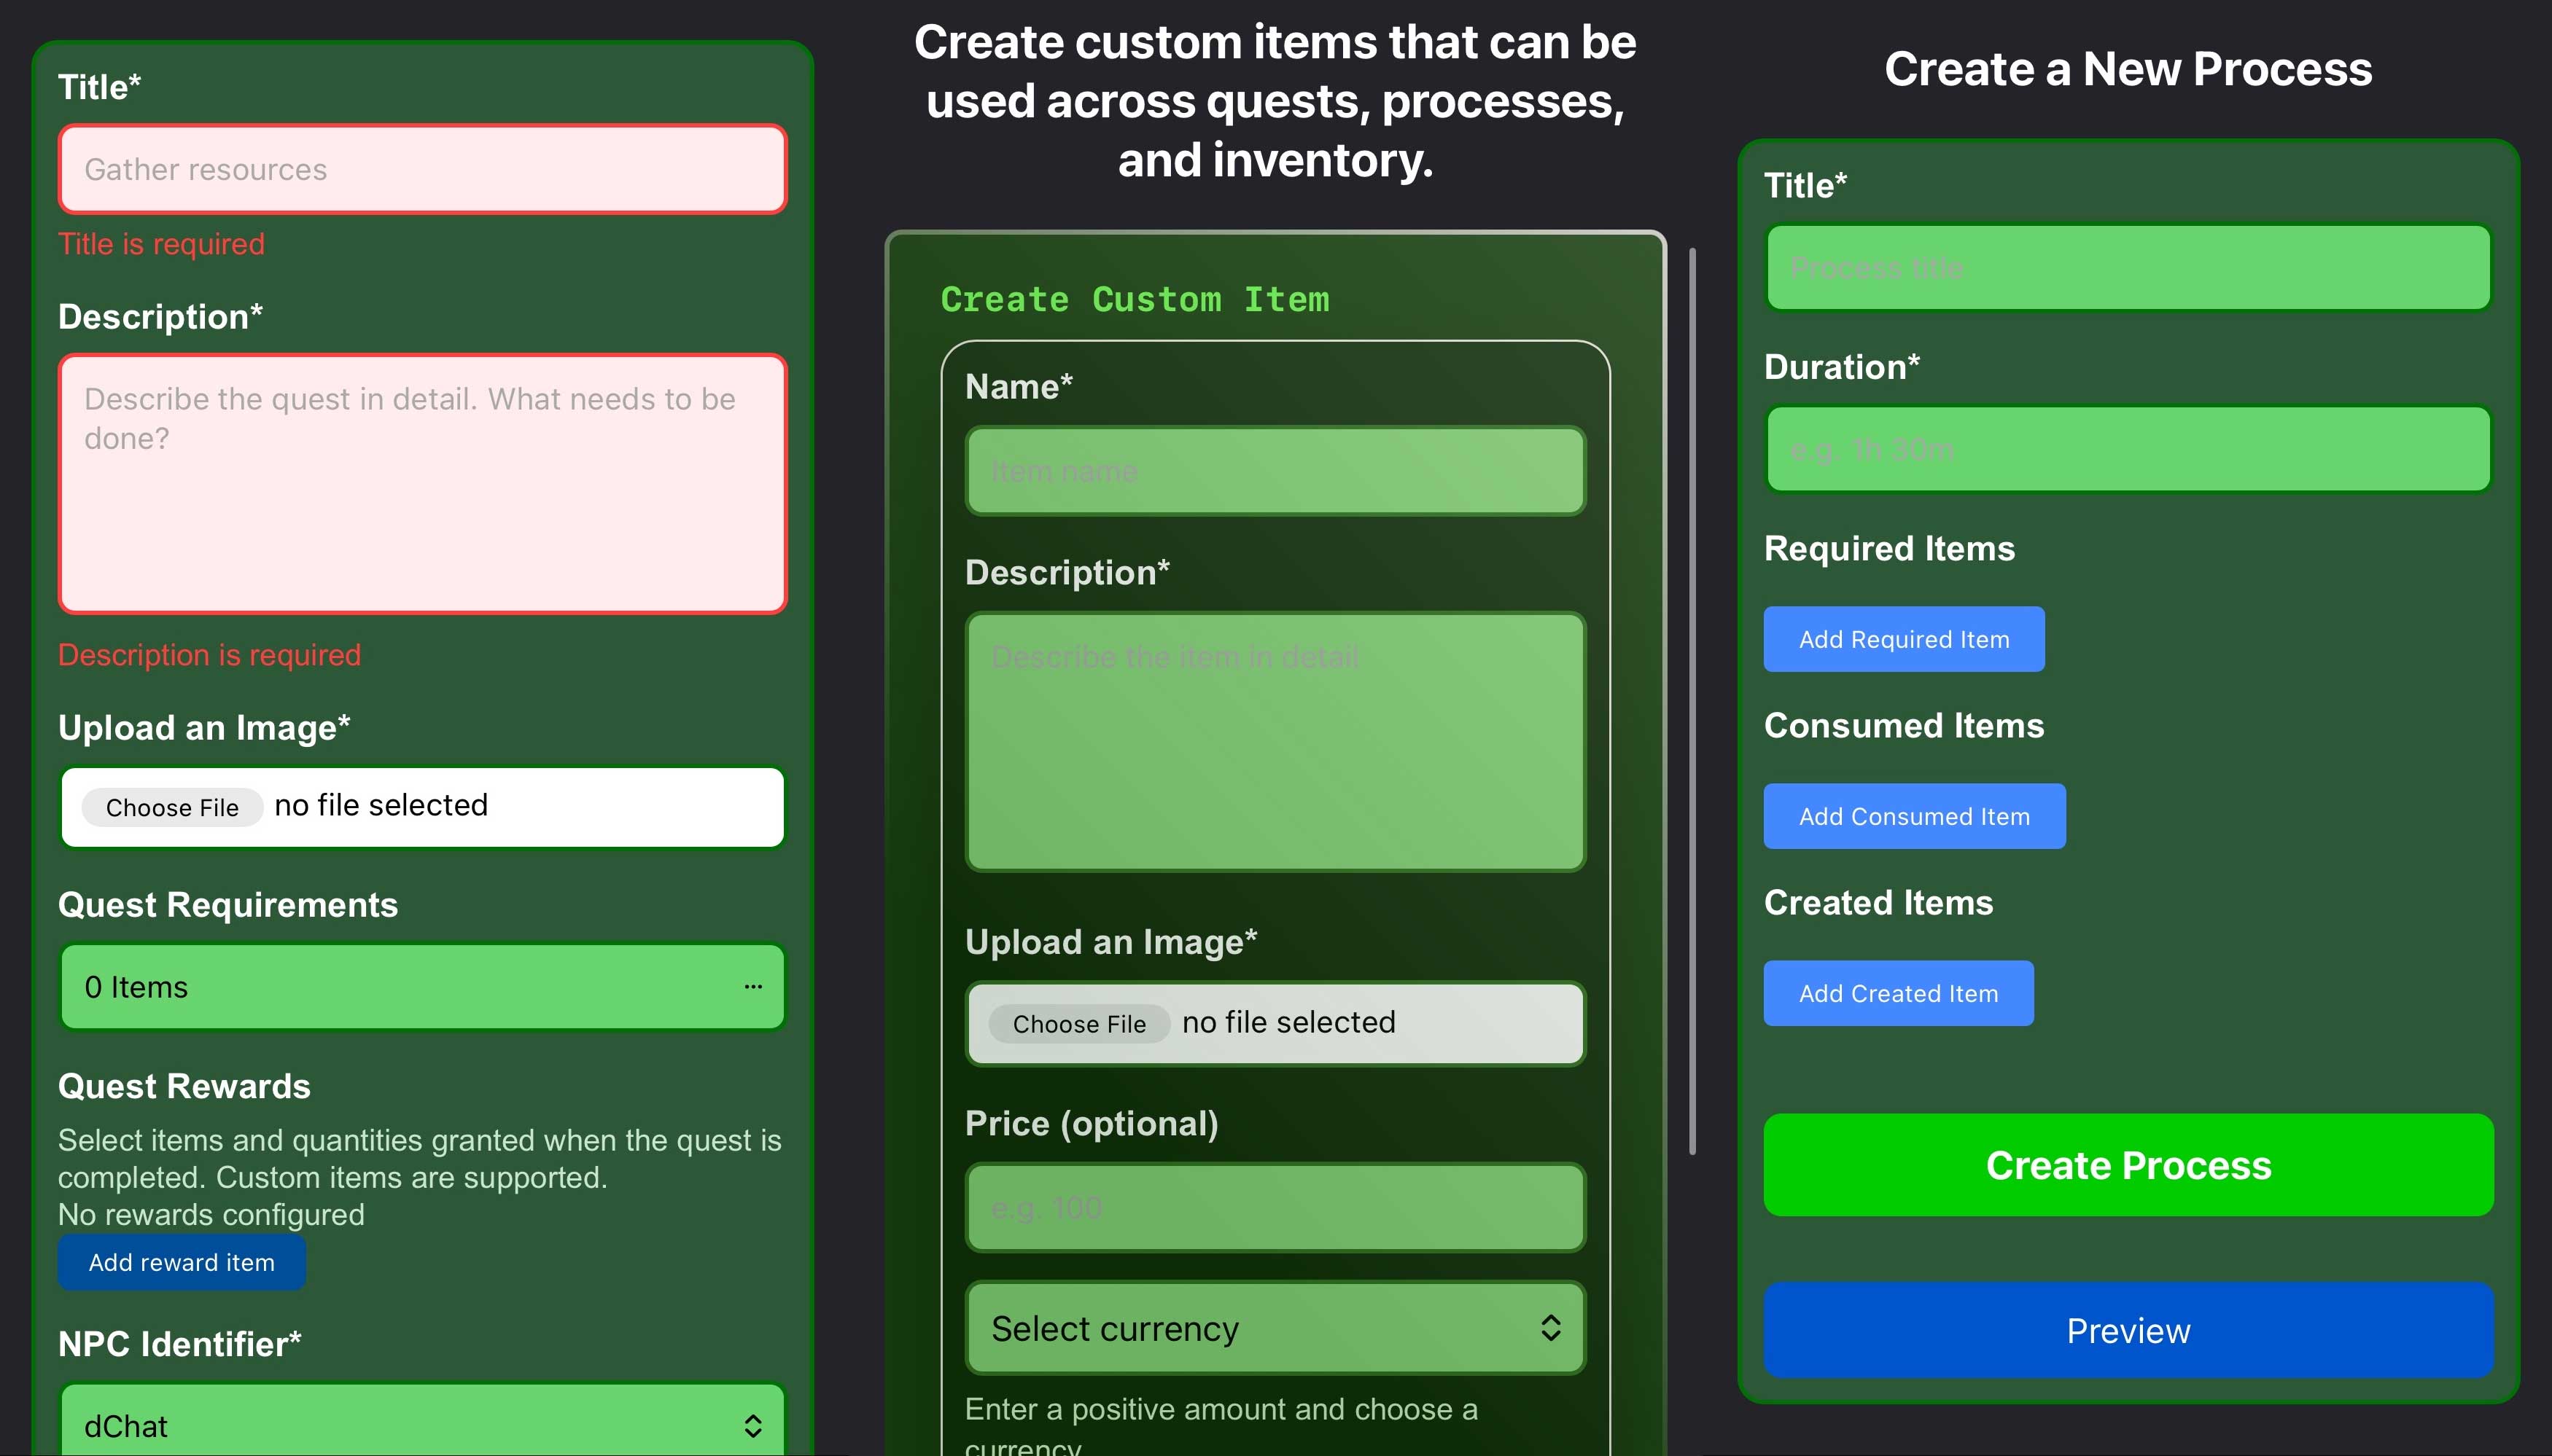2552x1456 pixels.
Task: Click the quest Title field showing Gather resources
Action: (x=421, y=168)
